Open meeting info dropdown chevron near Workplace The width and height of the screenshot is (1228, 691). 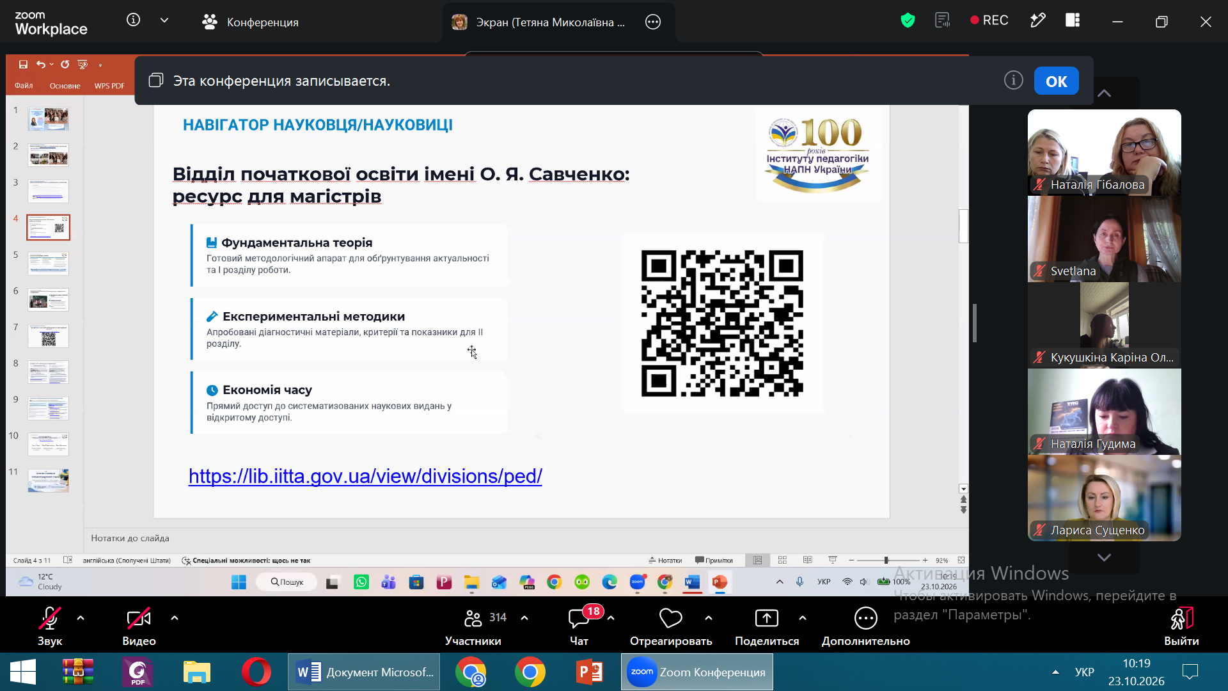click(164, 20)
